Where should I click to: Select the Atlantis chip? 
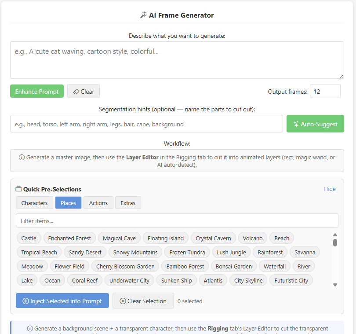[x=213, y=281]
